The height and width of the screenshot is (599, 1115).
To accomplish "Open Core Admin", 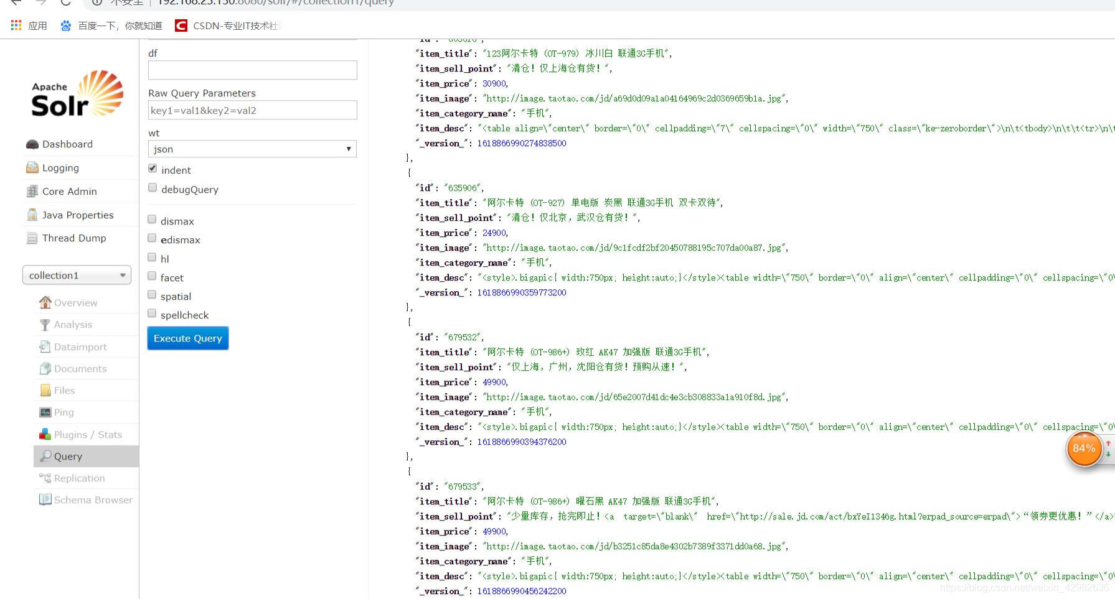I will click(x=70, y=192).
